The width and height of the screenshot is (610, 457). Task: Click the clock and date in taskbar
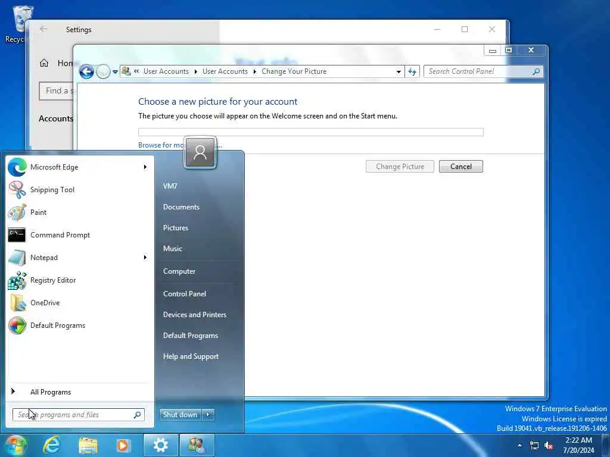coord(579,445)
